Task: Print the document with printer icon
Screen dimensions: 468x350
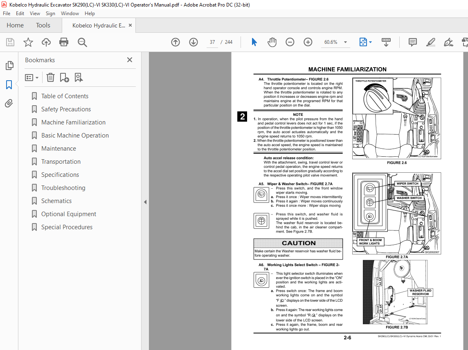Action: 64,42
